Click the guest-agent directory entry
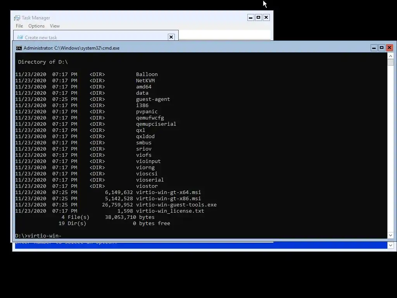Screen dimensions: 397x298 (x=153, y=99)
